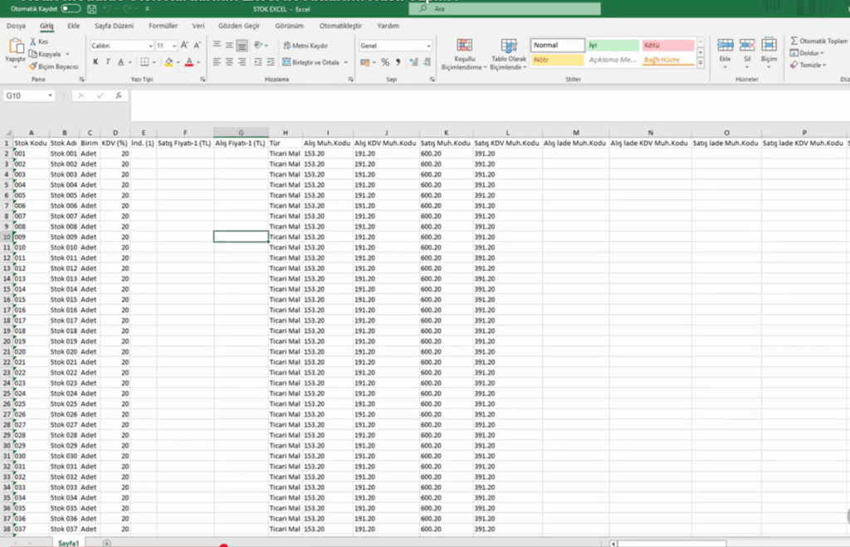This screenshot has height=547, width=850.
Task: Align text to top icon
Action: pyautogui.click(x=217, y=46)
